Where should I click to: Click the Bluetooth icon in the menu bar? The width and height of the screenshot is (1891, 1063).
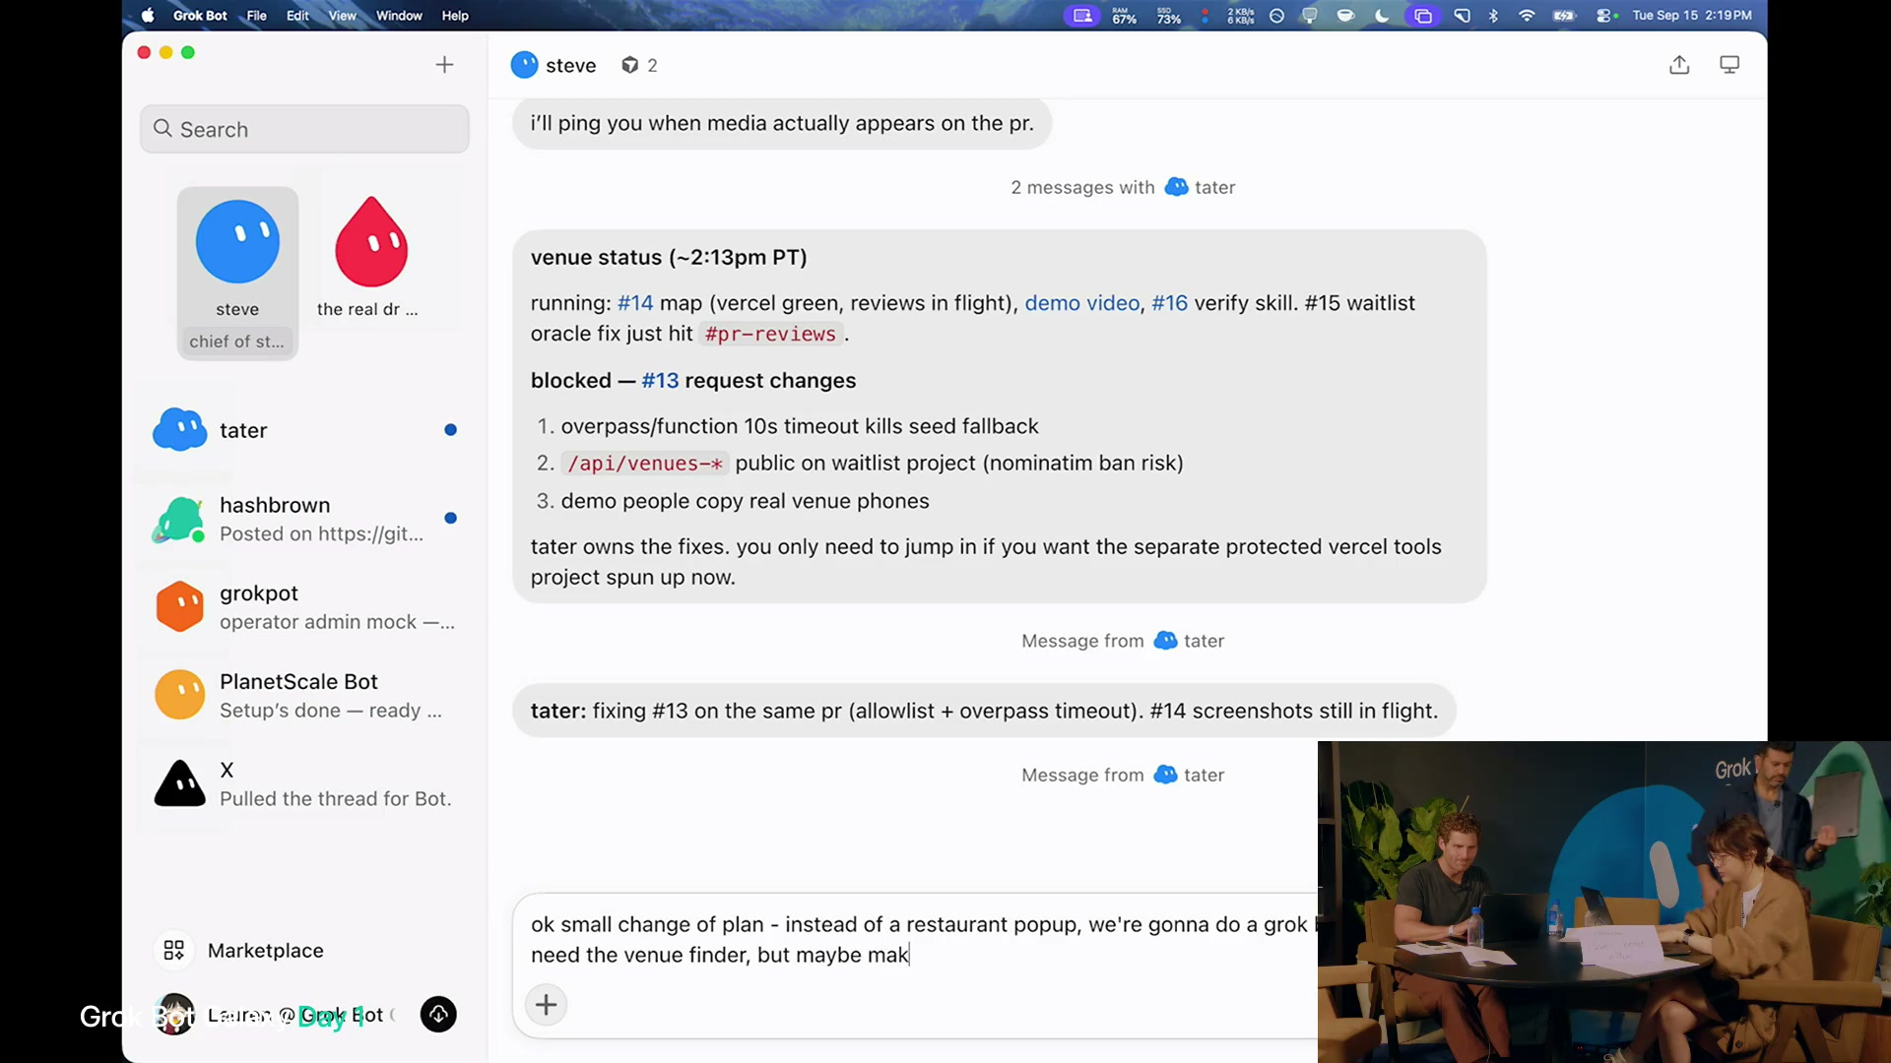[1493, 16]
